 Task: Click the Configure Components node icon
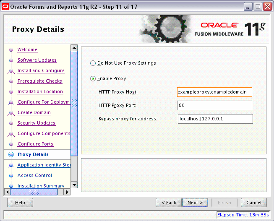click(11, 134)
